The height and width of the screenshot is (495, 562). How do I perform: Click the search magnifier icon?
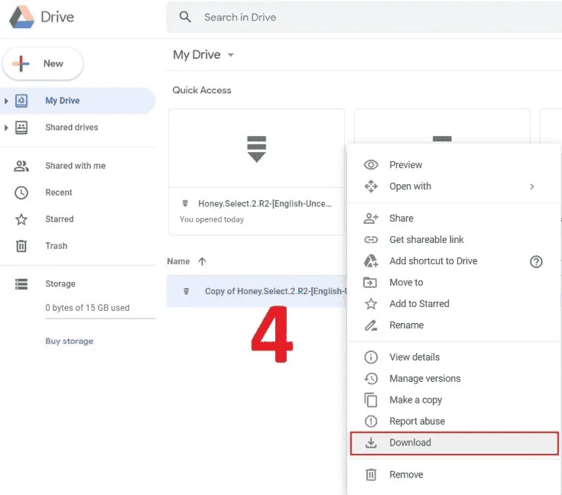[185, 17]
